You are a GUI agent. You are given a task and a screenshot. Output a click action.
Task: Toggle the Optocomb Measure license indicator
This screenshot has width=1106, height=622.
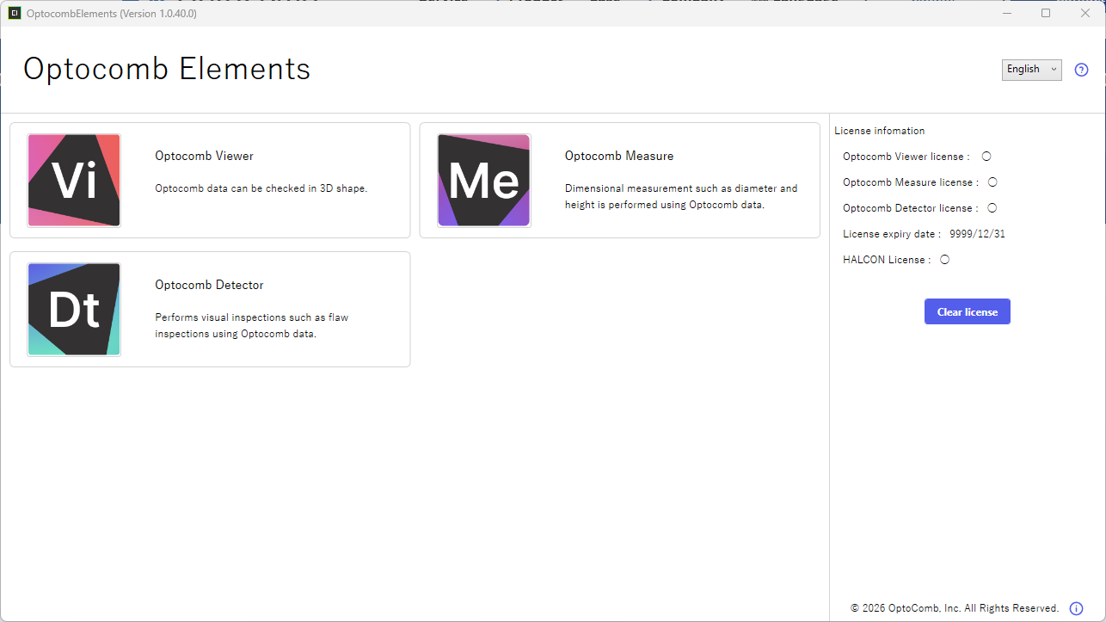click(992, 182)
